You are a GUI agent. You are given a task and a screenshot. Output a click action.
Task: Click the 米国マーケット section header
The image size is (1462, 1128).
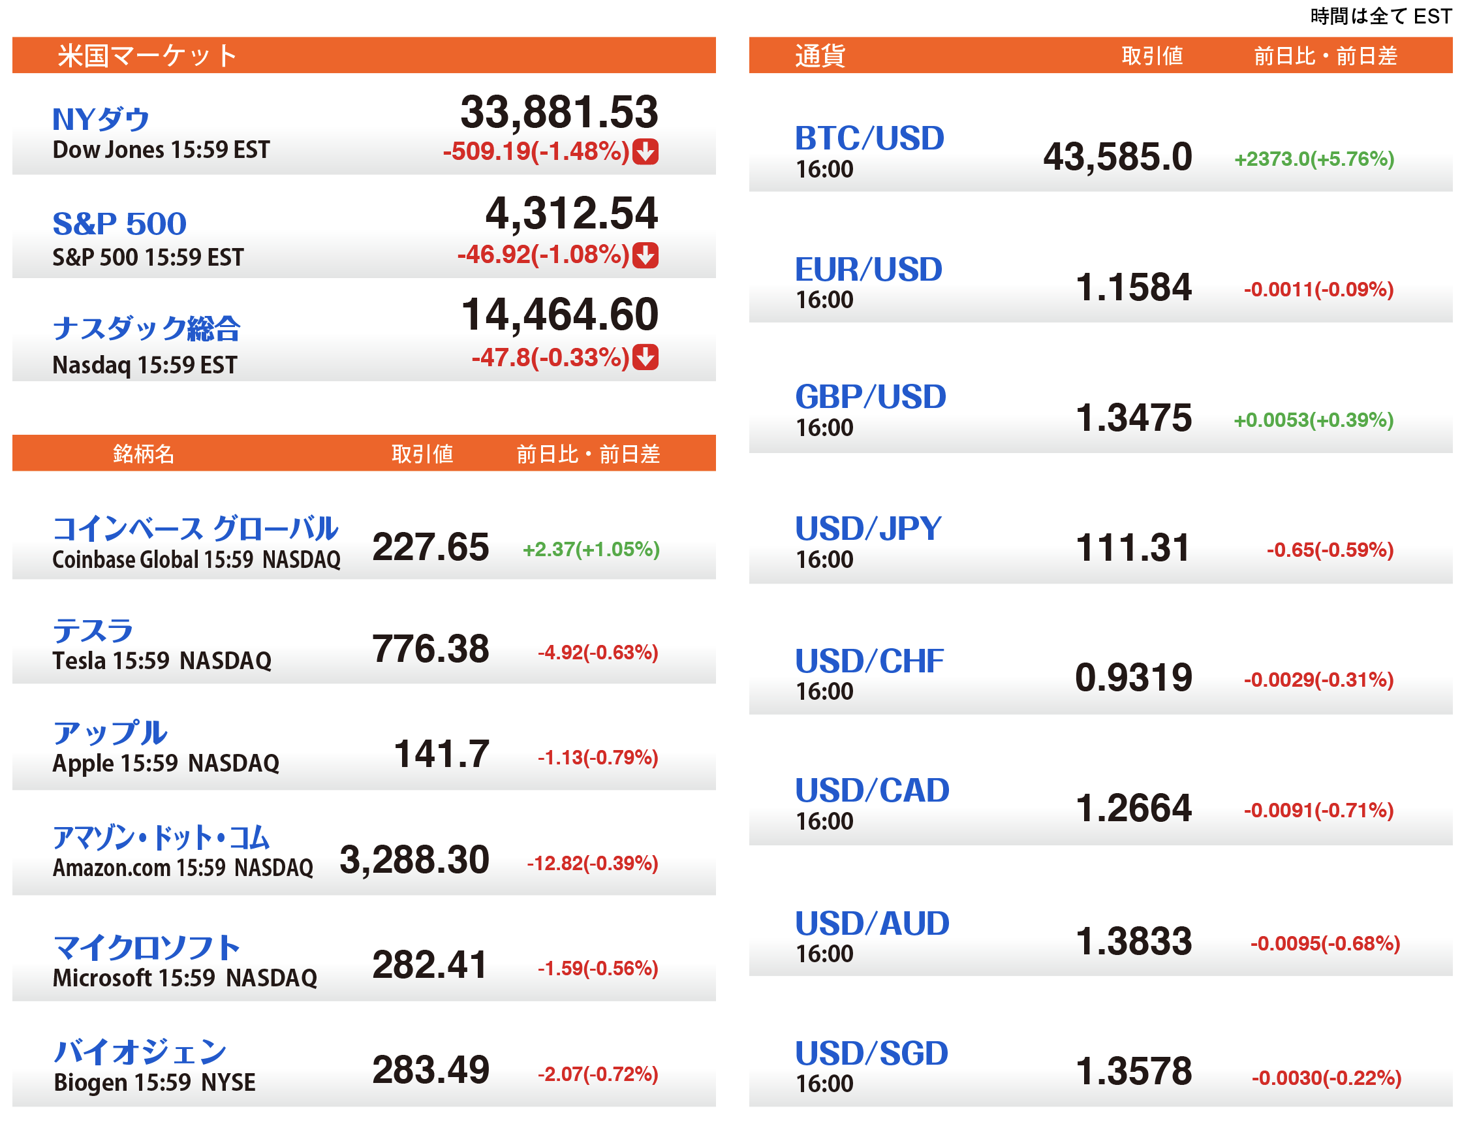pyautogui.click(x=148, y=55)
